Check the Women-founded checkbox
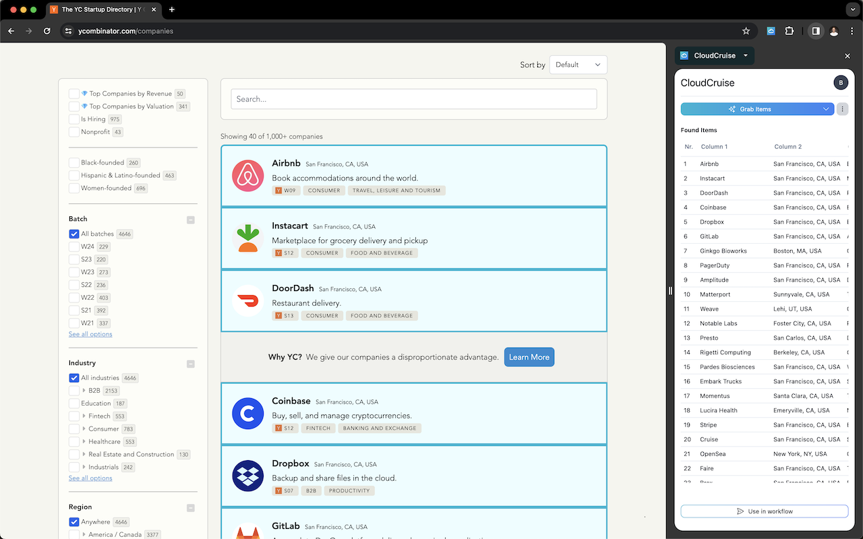This screenshot has width=863, height=539. [x=74, y=187]
